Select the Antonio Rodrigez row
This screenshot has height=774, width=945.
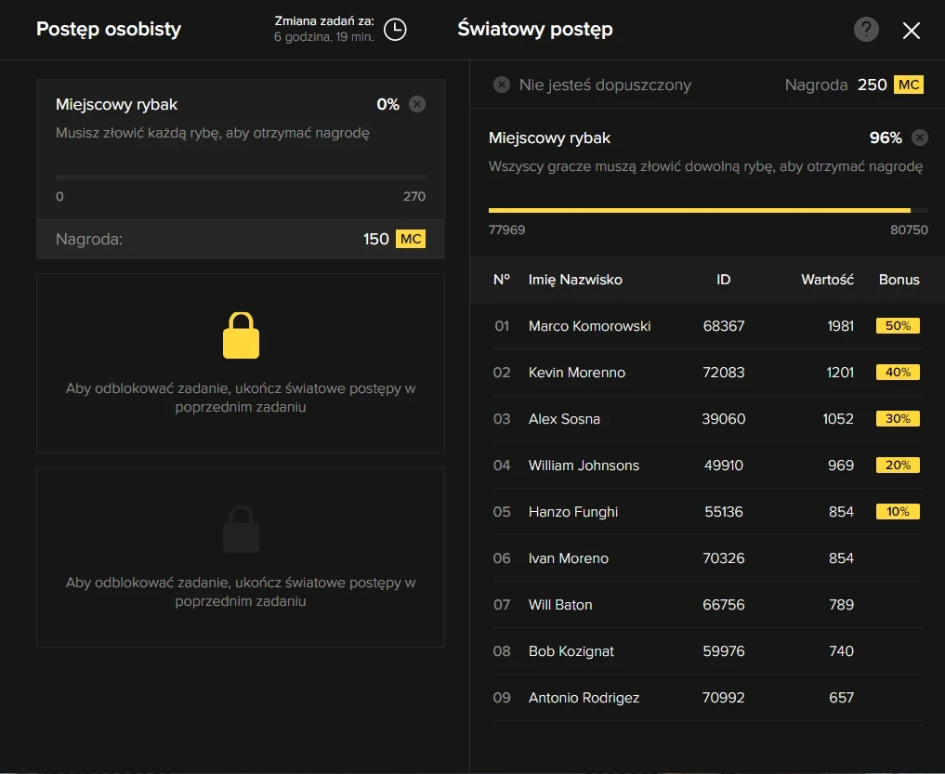[x=584, y=698]
